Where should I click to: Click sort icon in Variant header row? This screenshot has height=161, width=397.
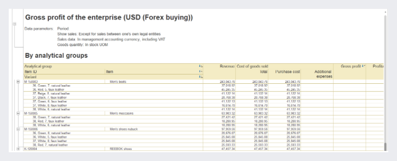click(201, 77)
